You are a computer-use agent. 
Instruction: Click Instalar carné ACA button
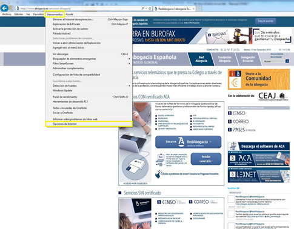206,159
